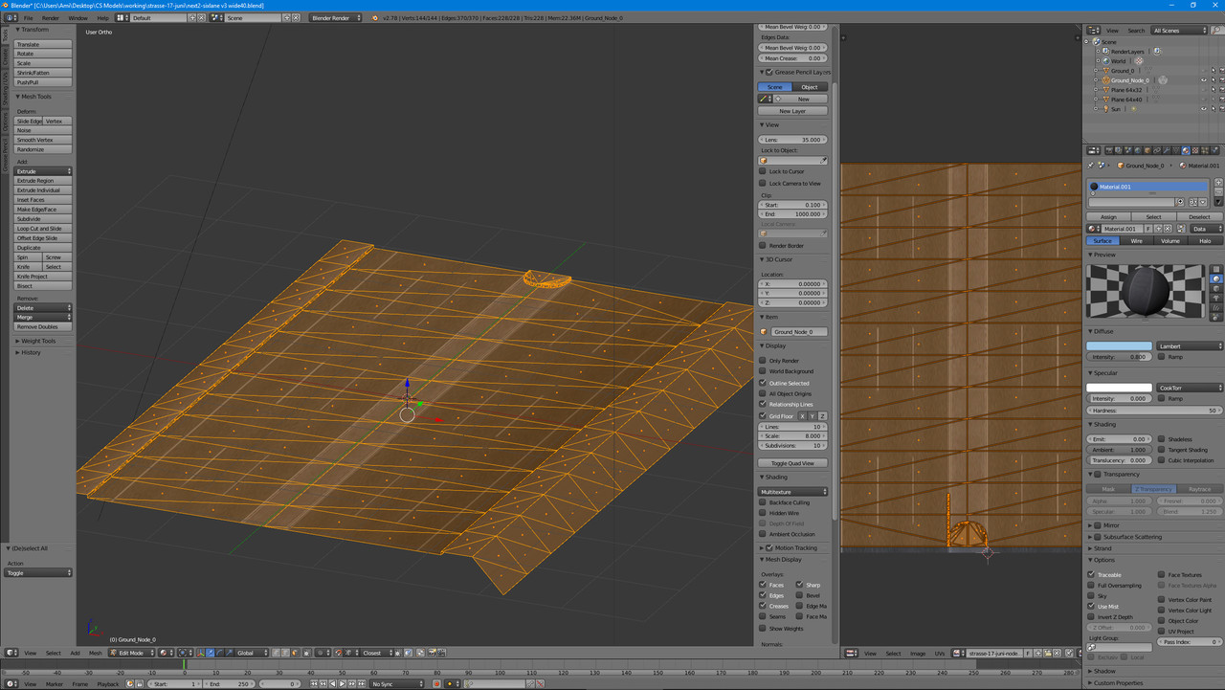This screenshot has width=1225, height=690.
Task: Toggle visibility eye for Sun object
Action: [x=1203, y=109]
